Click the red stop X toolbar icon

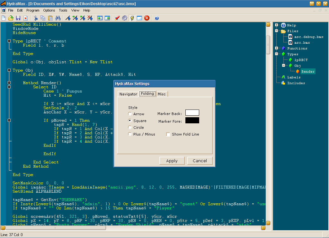(x=147, y=18)
